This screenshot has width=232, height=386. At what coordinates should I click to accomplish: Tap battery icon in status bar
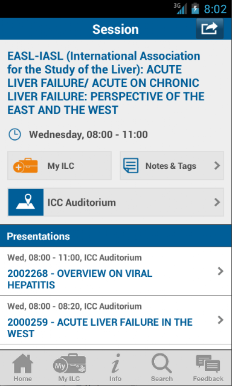coord(195,8)
